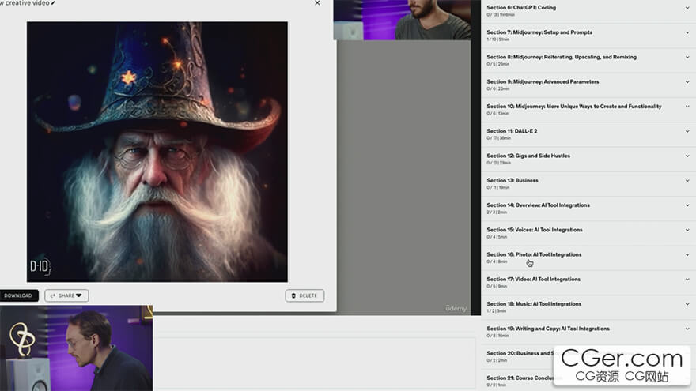Open Section 14: Overview: AI Tool Integrations

pyautogui.click(x=538, y=205)
